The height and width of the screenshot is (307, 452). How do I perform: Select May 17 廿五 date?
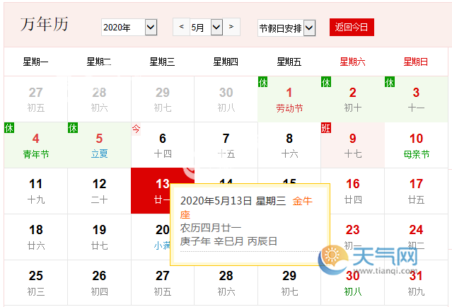416,191
